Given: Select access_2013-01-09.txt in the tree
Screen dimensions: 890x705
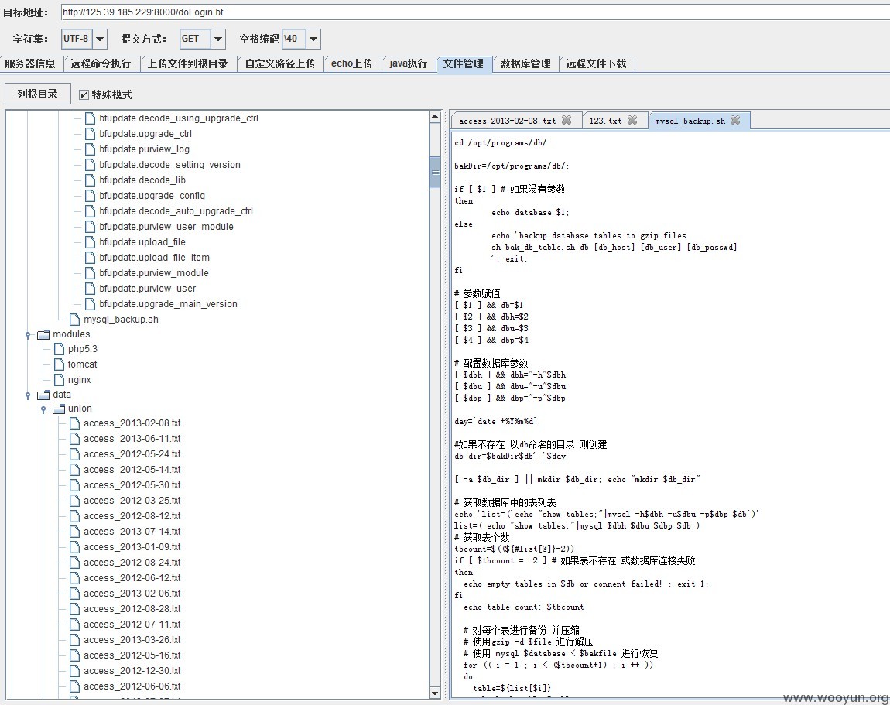Looking at the screenshot, I should [132, 547].
